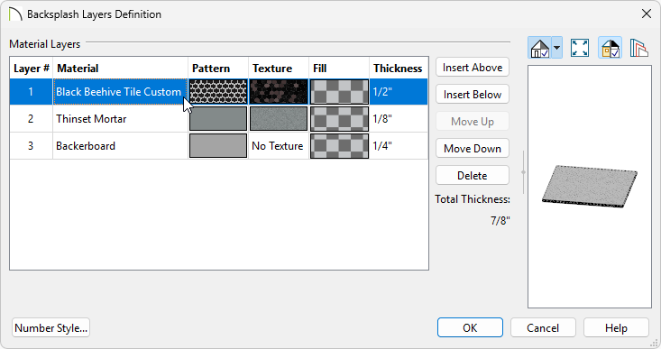Click the Texture column header
This screenshot has width=661, height=349.
tap(279, 68)
